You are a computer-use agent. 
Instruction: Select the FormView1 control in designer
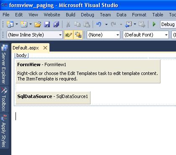pos(88,72)
